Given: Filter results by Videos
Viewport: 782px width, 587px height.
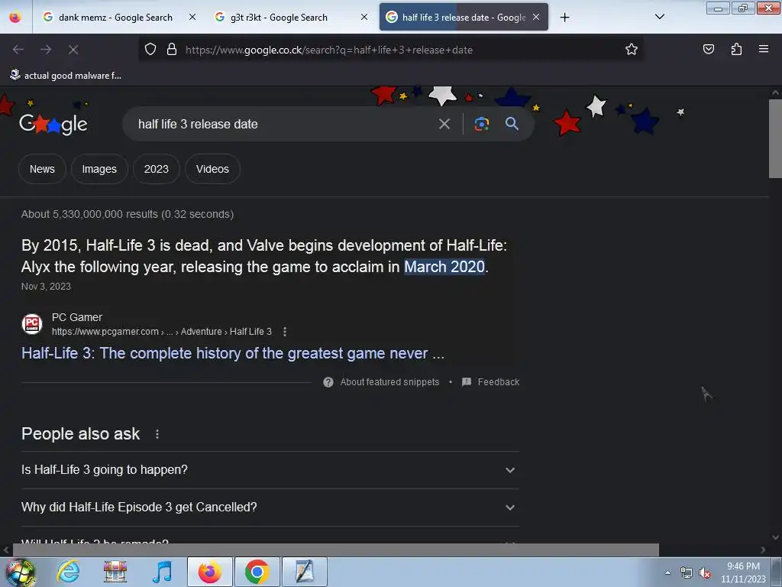Looking at the screenshot, I should [212, 169].
